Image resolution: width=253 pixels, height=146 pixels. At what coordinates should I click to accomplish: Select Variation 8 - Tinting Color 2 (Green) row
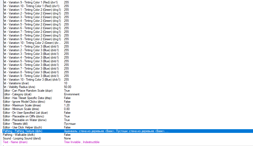128,35
